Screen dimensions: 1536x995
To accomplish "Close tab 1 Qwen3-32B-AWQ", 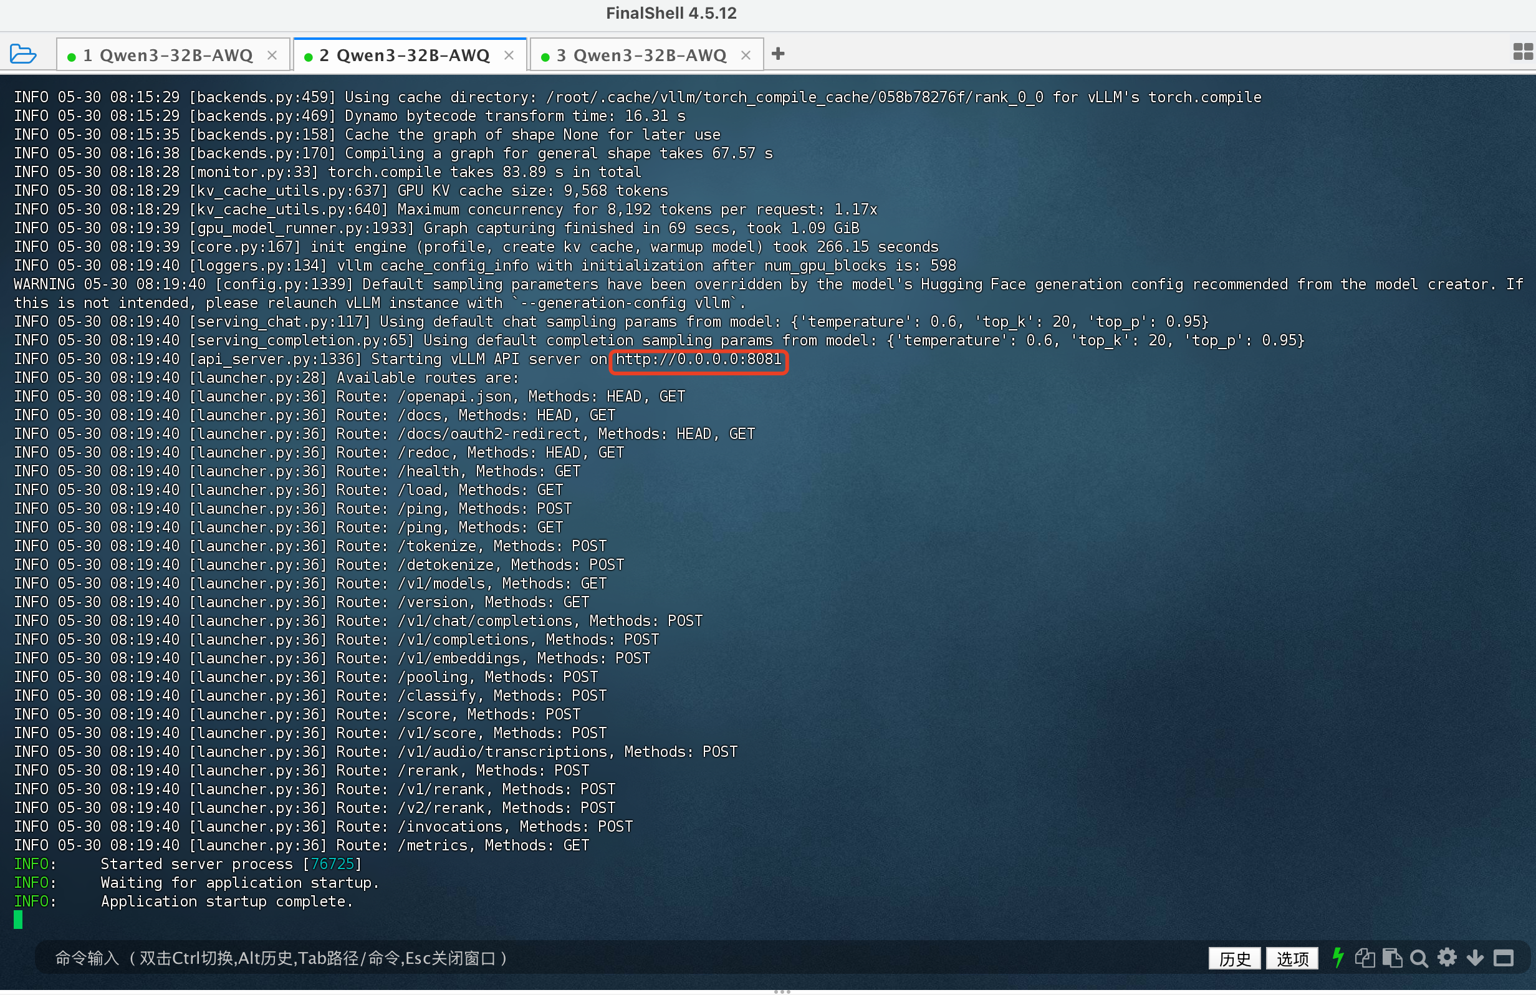I will 272,55.
